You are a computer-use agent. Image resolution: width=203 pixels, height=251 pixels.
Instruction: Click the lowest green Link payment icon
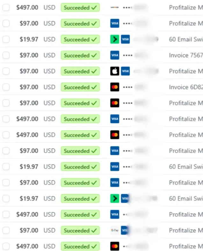click(115, 198)
